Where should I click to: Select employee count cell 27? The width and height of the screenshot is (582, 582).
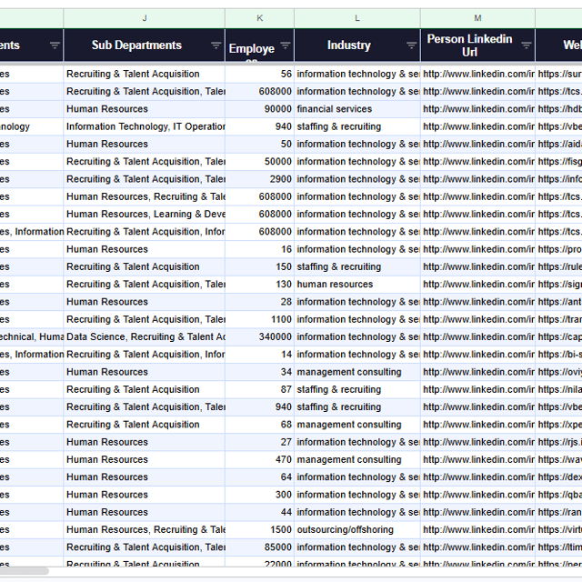[259, 442]
